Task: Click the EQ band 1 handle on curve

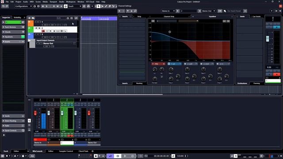Action: tap(170, 32)
